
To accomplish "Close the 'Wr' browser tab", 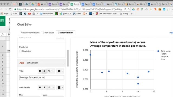I will pos(45,4).
